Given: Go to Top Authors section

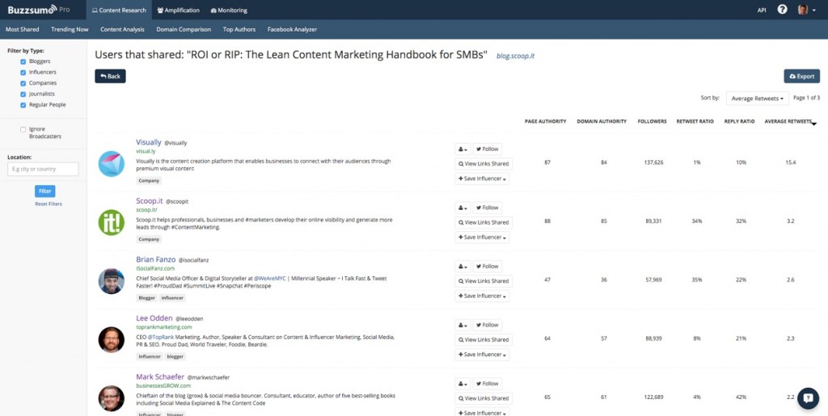Looking at the screenshot, I should [x=239, y=30].
